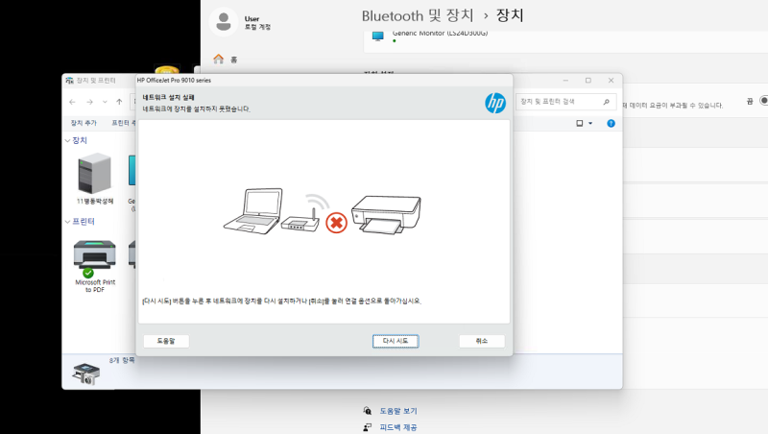
Task: Click the details pane devices icon
Action: point(86,374)
